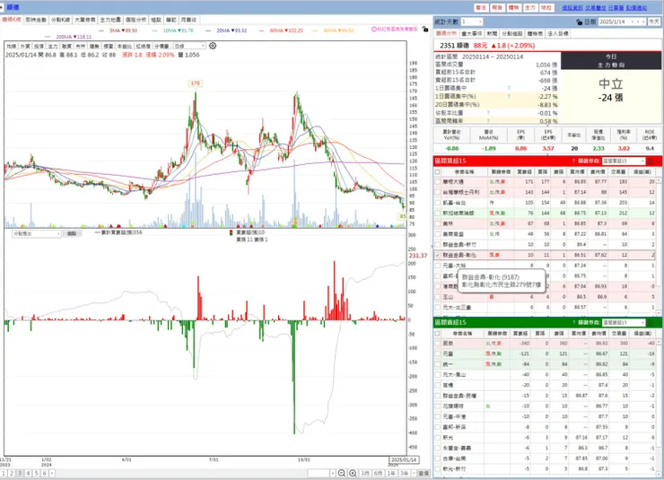Open the chart settings gear icon
Image resolution: width=664 pixels, height=480 pixels.
213,46
